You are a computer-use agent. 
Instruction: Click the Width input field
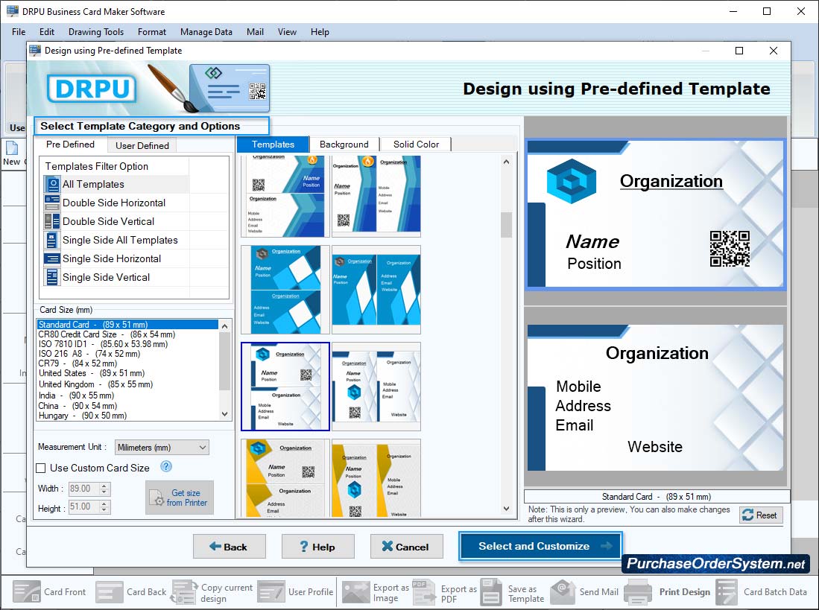click(x=83, y=489)
